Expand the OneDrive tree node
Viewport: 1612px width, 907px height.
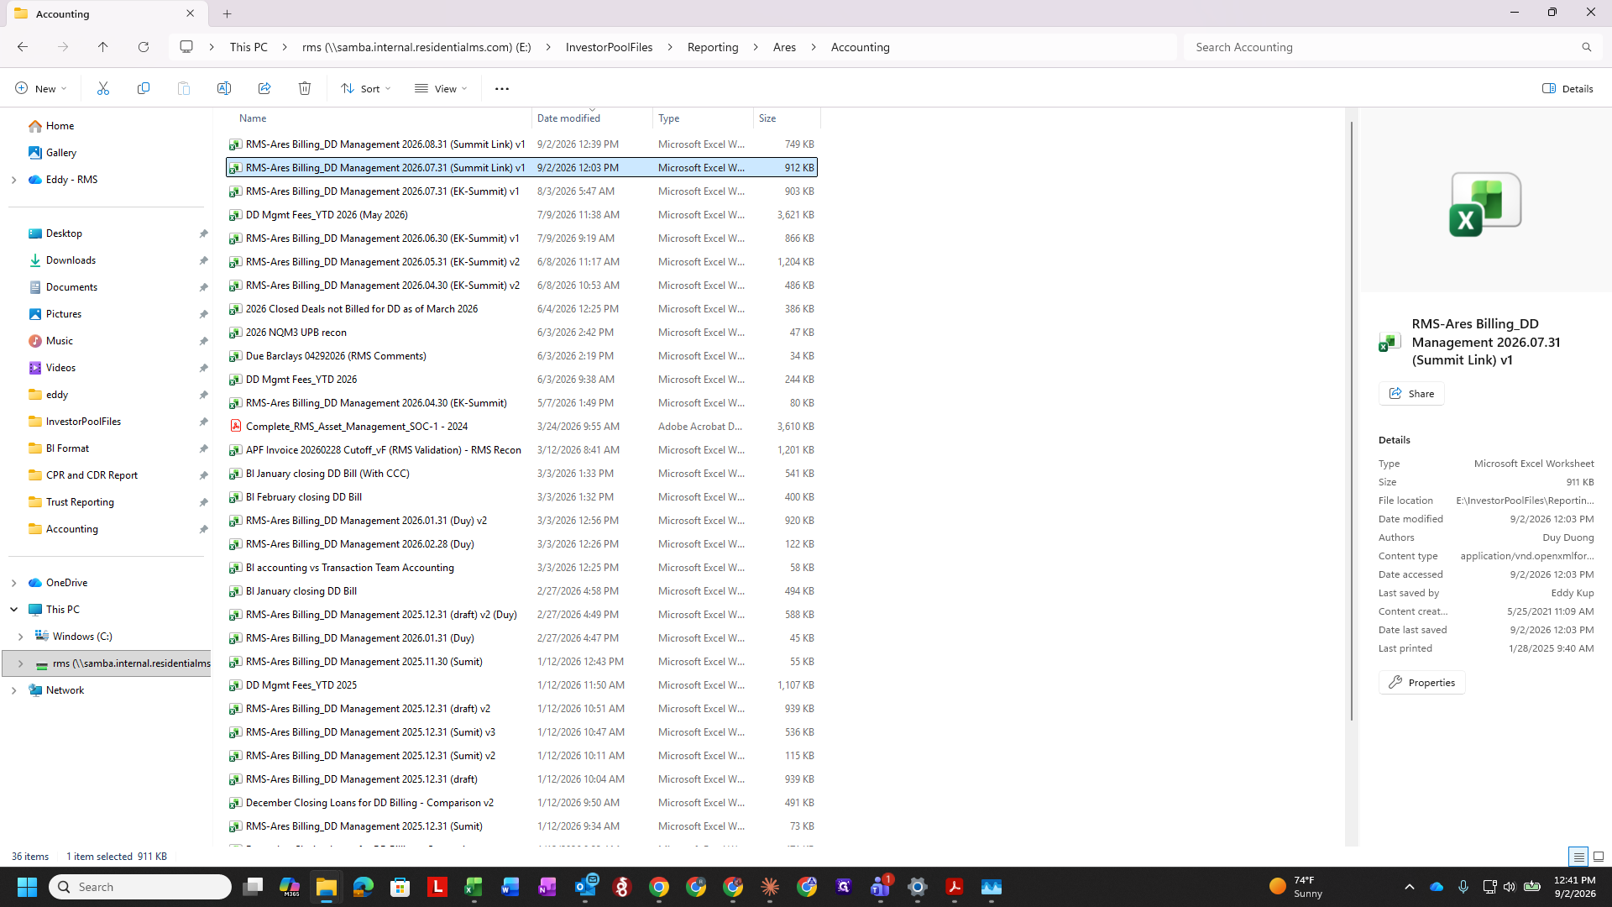coord(13,583)
